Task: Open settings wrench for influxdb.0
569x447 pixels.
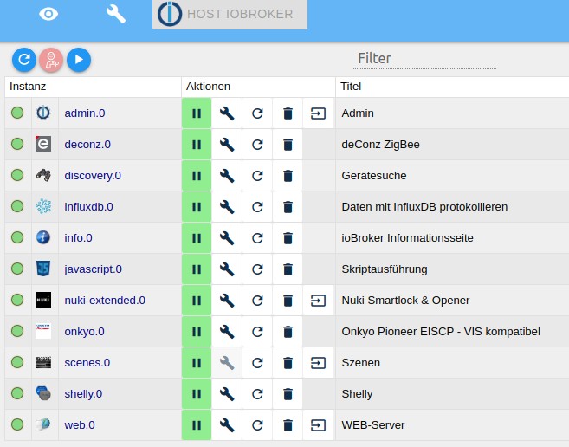Action: coord(227,207)
